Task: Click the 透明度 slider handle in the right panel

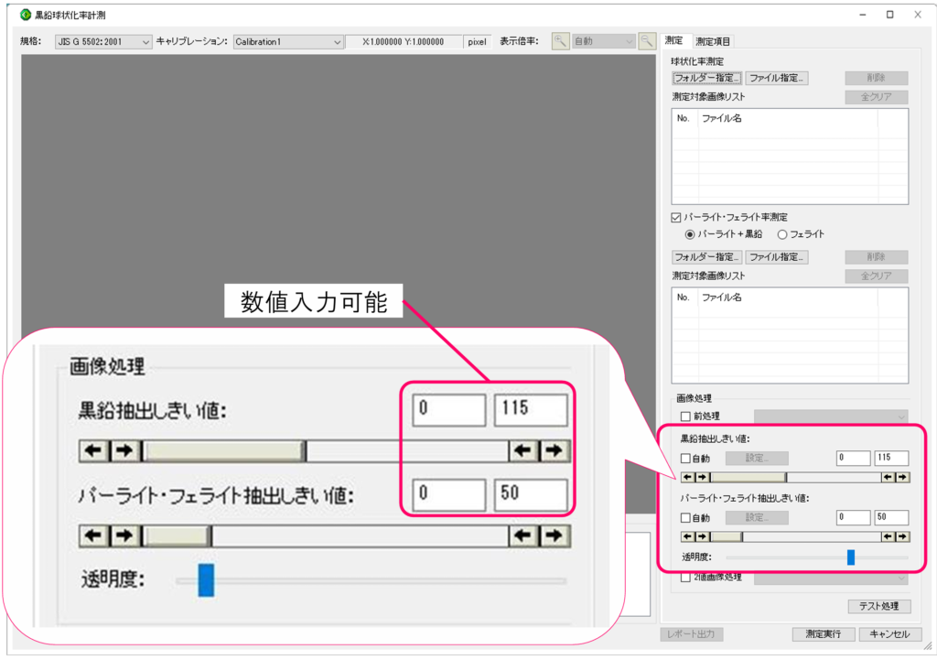Action: point(851,557)
